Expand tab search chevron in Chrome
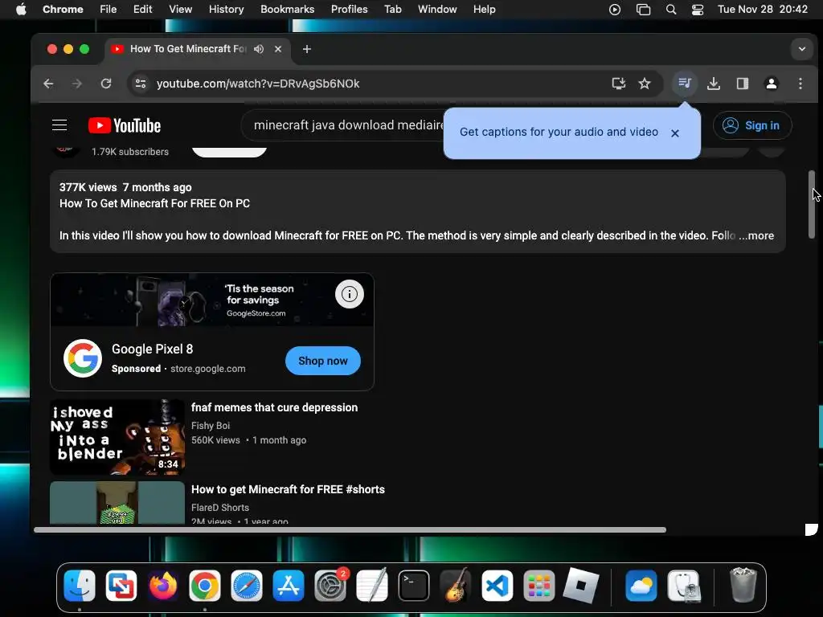This screenshot has height=617, width=823. point(802,49)
